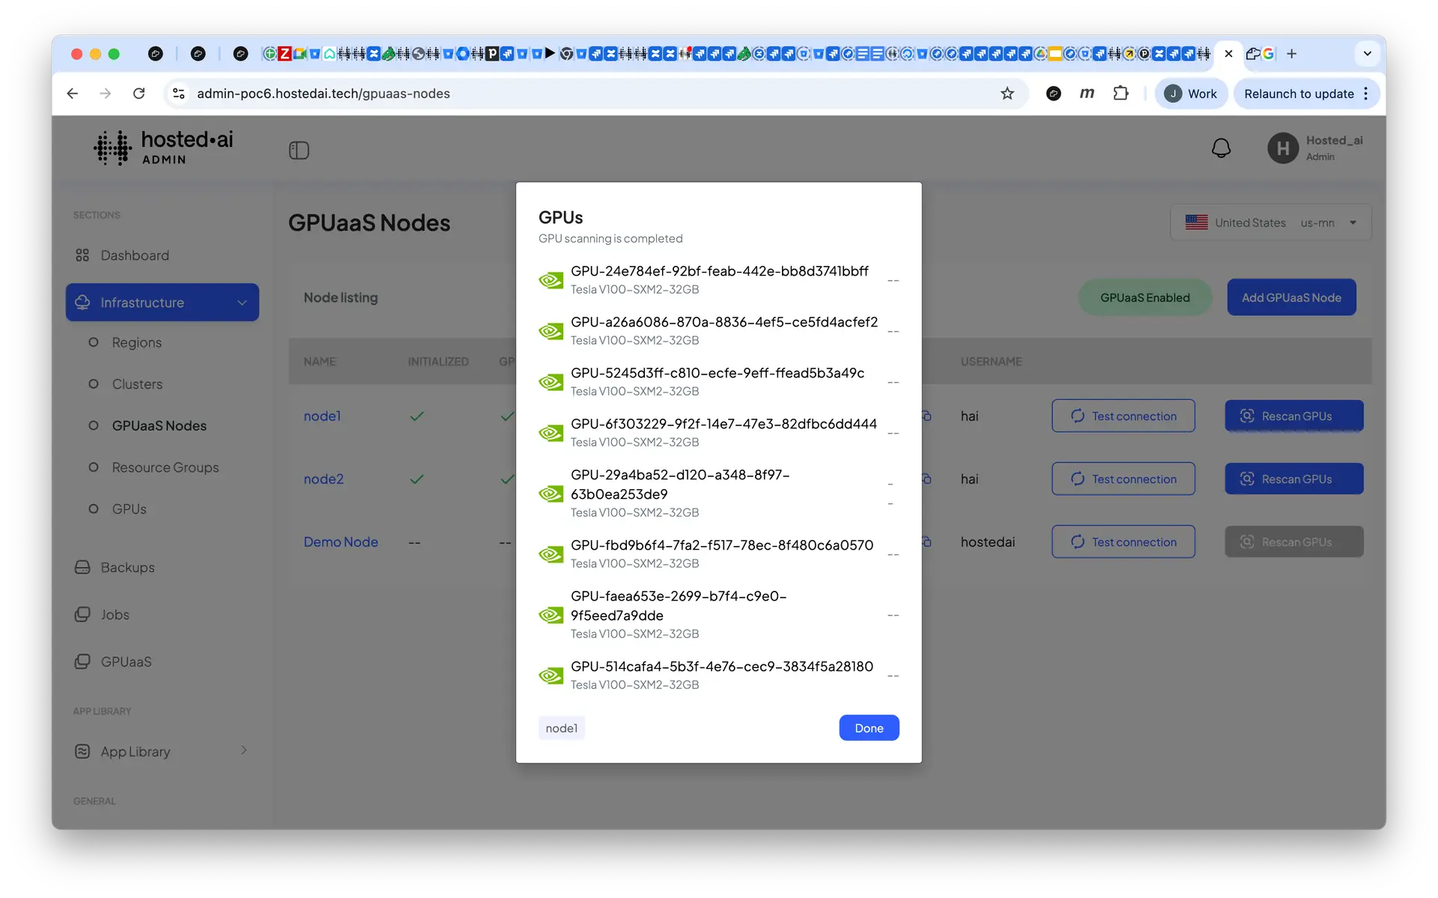This screenshot has width=1438, height=898.
Task: Select GPUaaS Nodes in sidebar
Action: coord(159,425)
